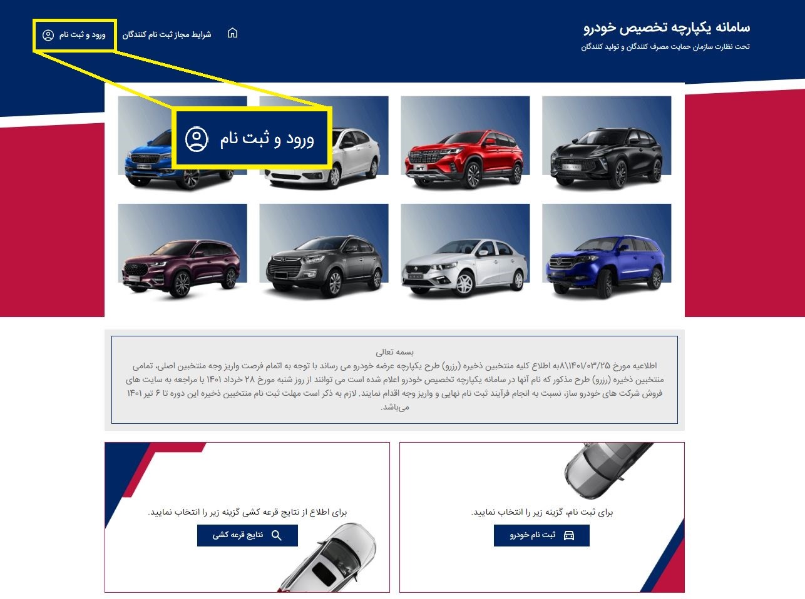Click the magnifier icon on نتایج قرعه کشی
This screenshot has width=805, height=599.
coord(276,535)
